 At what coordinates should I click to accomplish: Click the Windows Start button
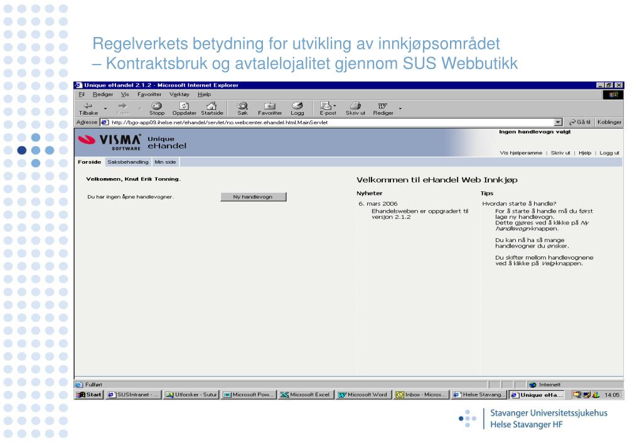point(89,395)
